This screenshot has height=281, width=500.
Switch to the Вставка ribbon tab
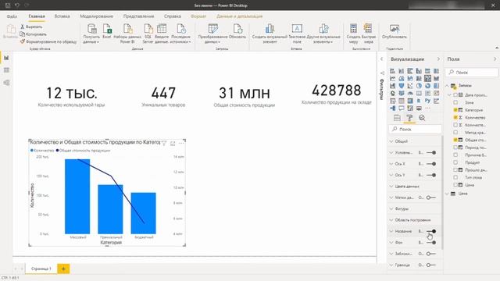(x=62, y=16)
